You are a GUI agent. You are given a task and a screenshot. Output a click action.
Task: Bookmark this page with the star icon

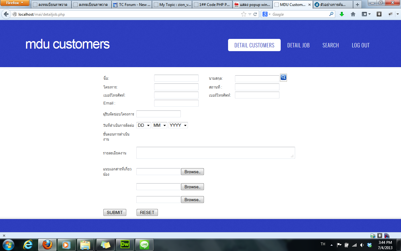coord(244,14)
